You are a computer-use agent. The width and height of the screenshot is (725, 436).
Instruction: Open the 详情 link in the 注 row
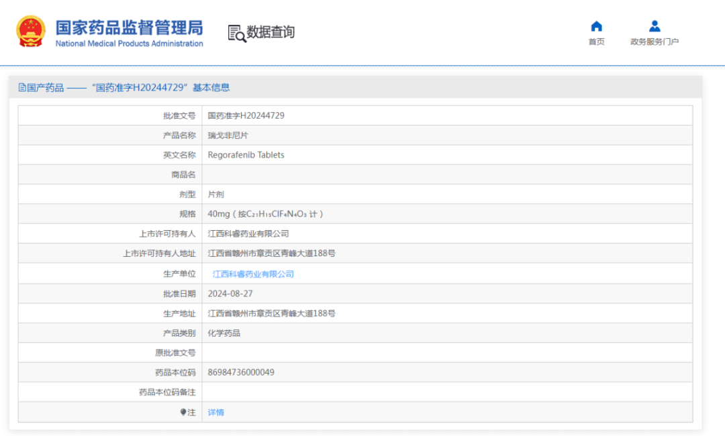[216, 413]
